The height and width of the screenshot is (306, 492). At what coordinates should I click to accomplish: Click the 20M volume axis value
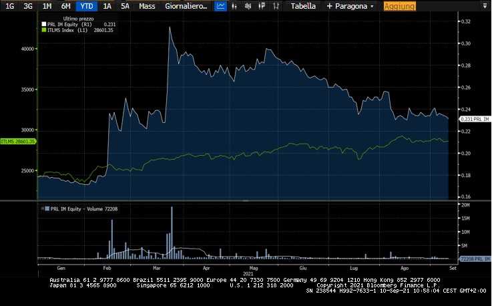[x=465, y=205]
